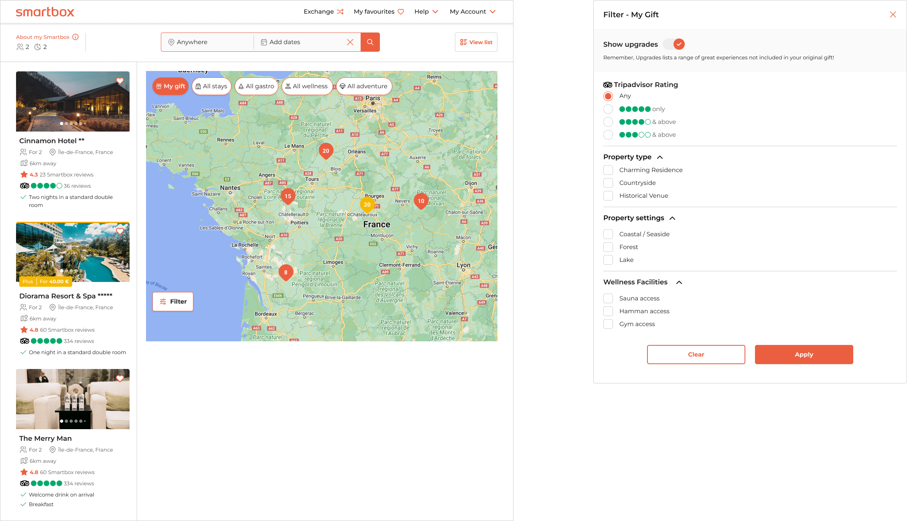The height and width of the screenshot is (521, 907).
Task: Click the orange search magnifier button
Action: pos(370,42)
